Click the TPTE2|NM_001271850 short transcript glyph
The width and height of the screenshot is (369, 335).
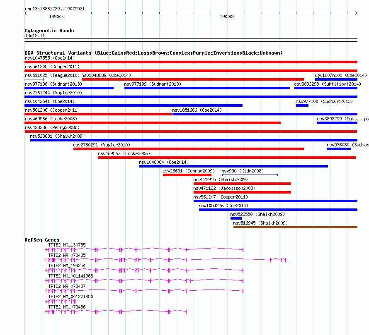point(60,301)
